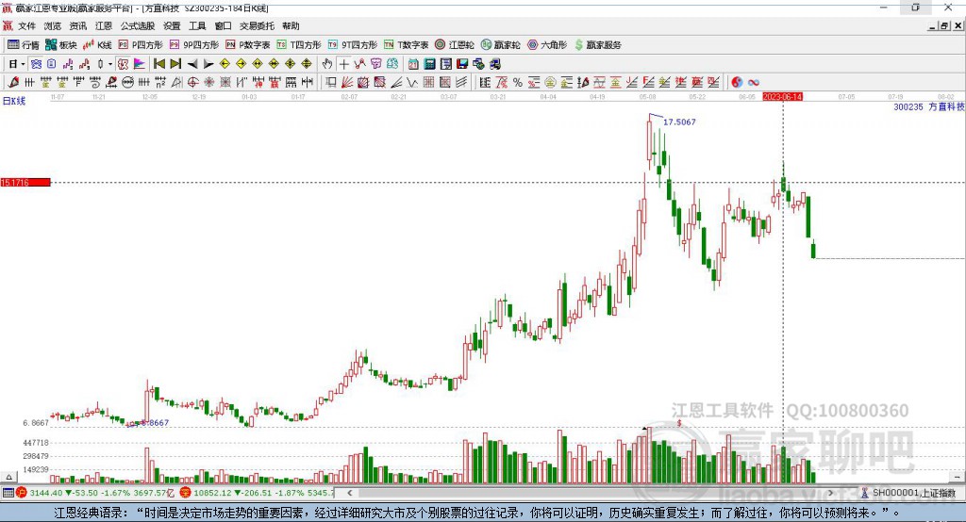The height and width of the screenshot is (522, 966).
Task: Open the 公式选股 menu
Action: tap(138, 25)
